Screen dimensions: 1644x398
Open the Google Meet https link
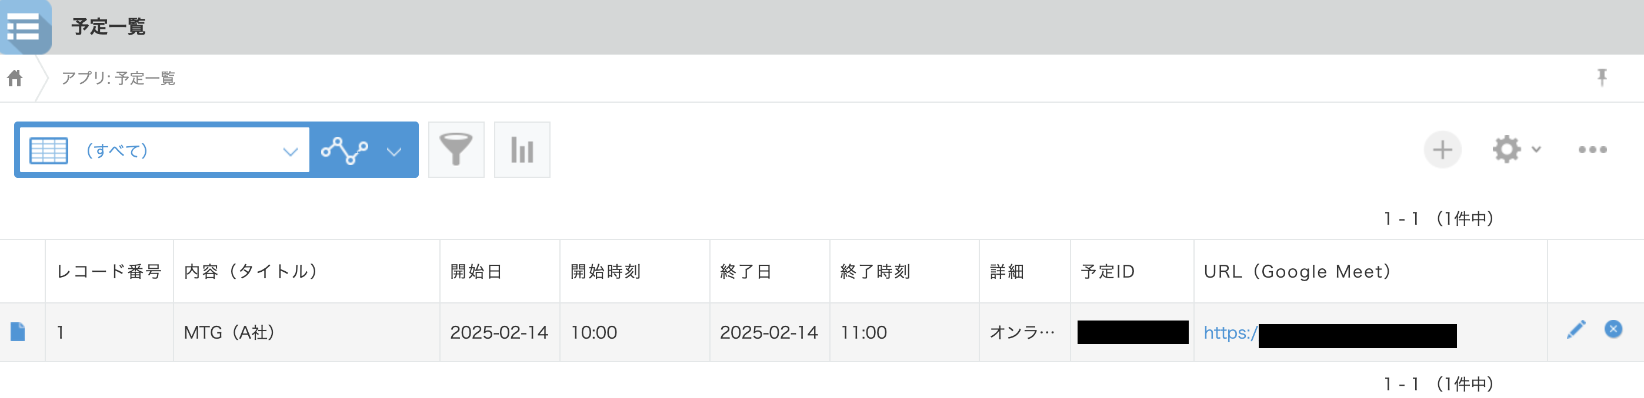tap(1229, 332)
